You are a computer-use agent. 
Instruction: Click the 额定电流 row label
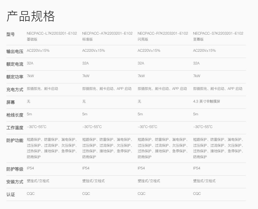coord(15,64)
